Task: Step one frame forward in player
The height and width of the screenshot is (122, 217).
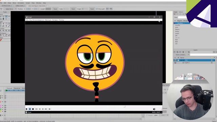Action: [x=50, y=109]
